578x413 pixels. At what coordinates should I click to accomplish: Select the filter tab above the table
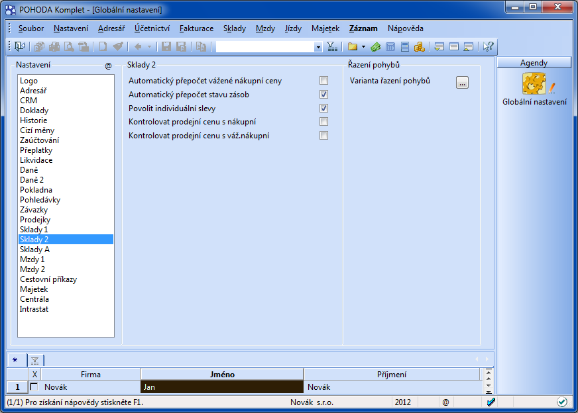pos(35,360)
